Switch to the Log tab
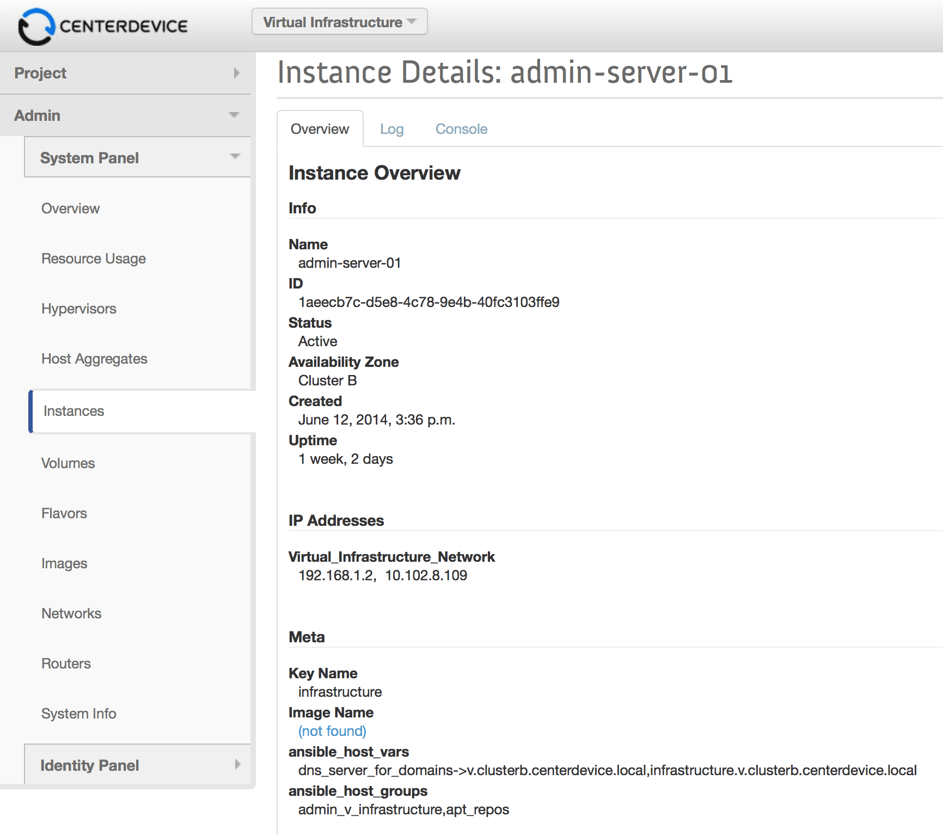The height and width of the screenshot is (835, 943). [x=391, y=129]
